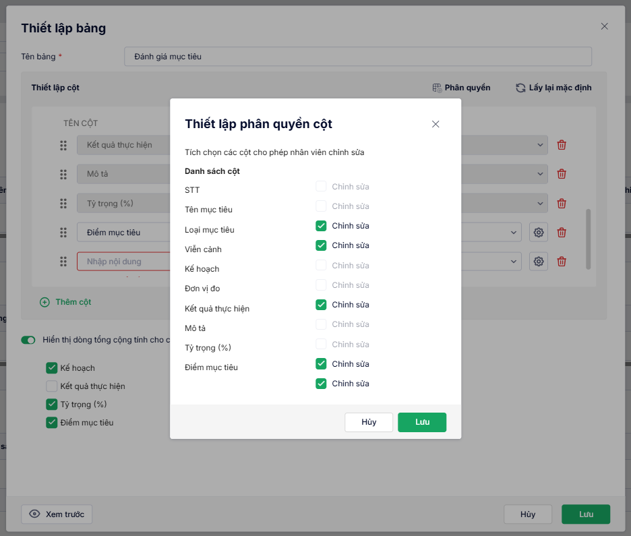Toggle off Hiển thị dòng tổng cộng switch
The width and height of the screenshot is (631, 536).
click(28, 340)
